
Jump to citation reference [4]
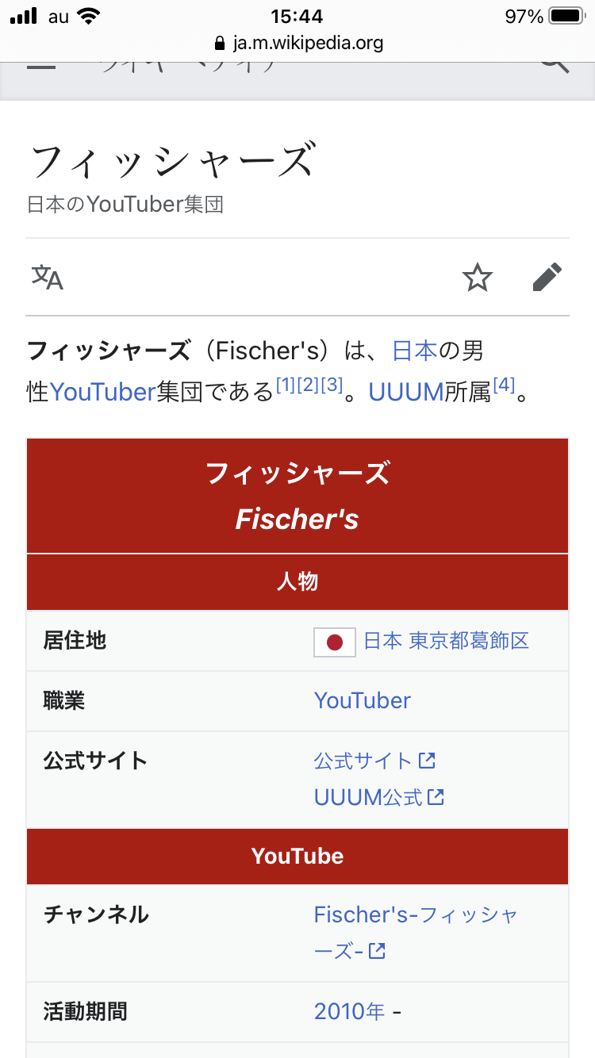(x=504, y=385)
